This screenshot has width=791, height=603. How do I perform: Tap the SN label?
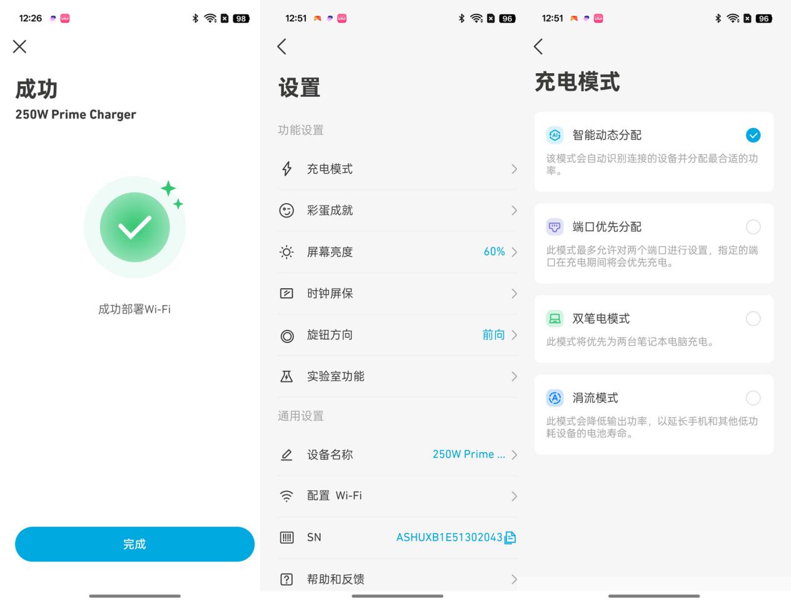tap(314, 537)
